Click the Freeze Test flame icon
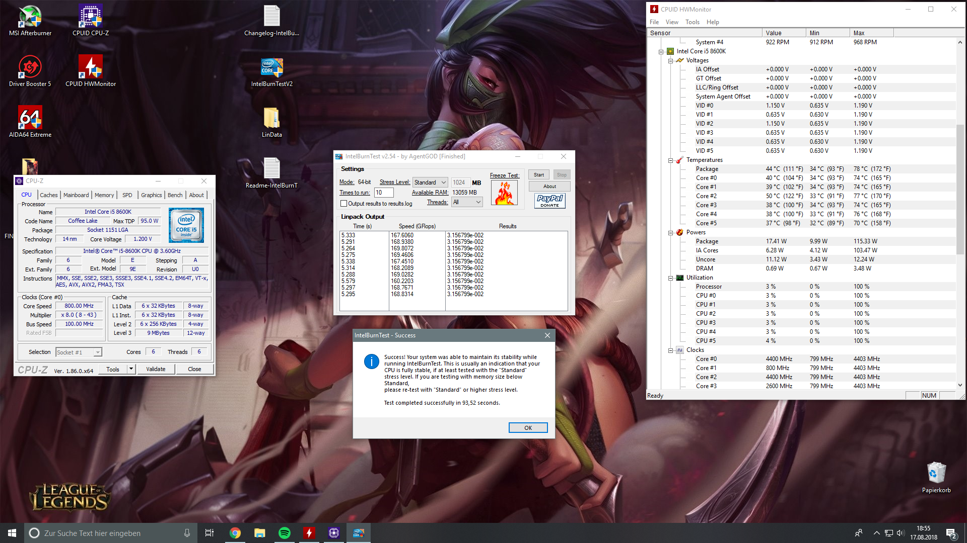The width and height of the screenshot is (967, 543). coord(504,193)
